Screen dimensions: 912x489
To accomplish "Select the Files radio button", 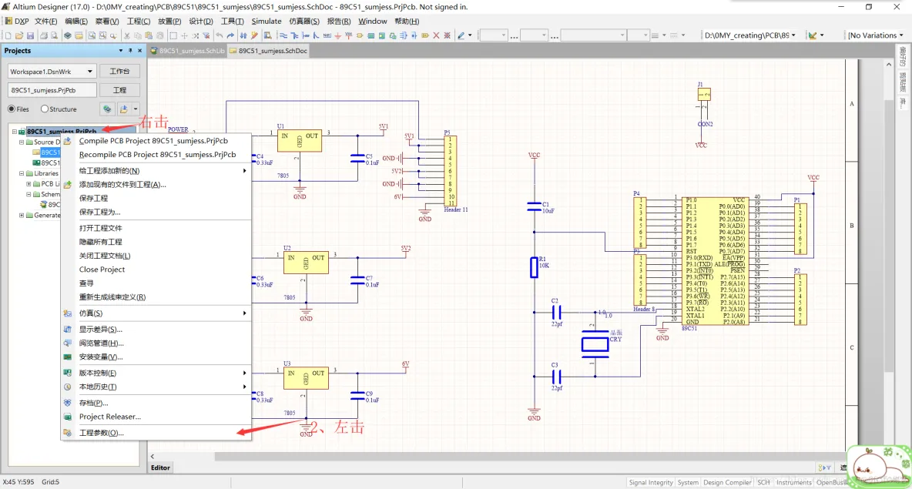I will 12,109.
